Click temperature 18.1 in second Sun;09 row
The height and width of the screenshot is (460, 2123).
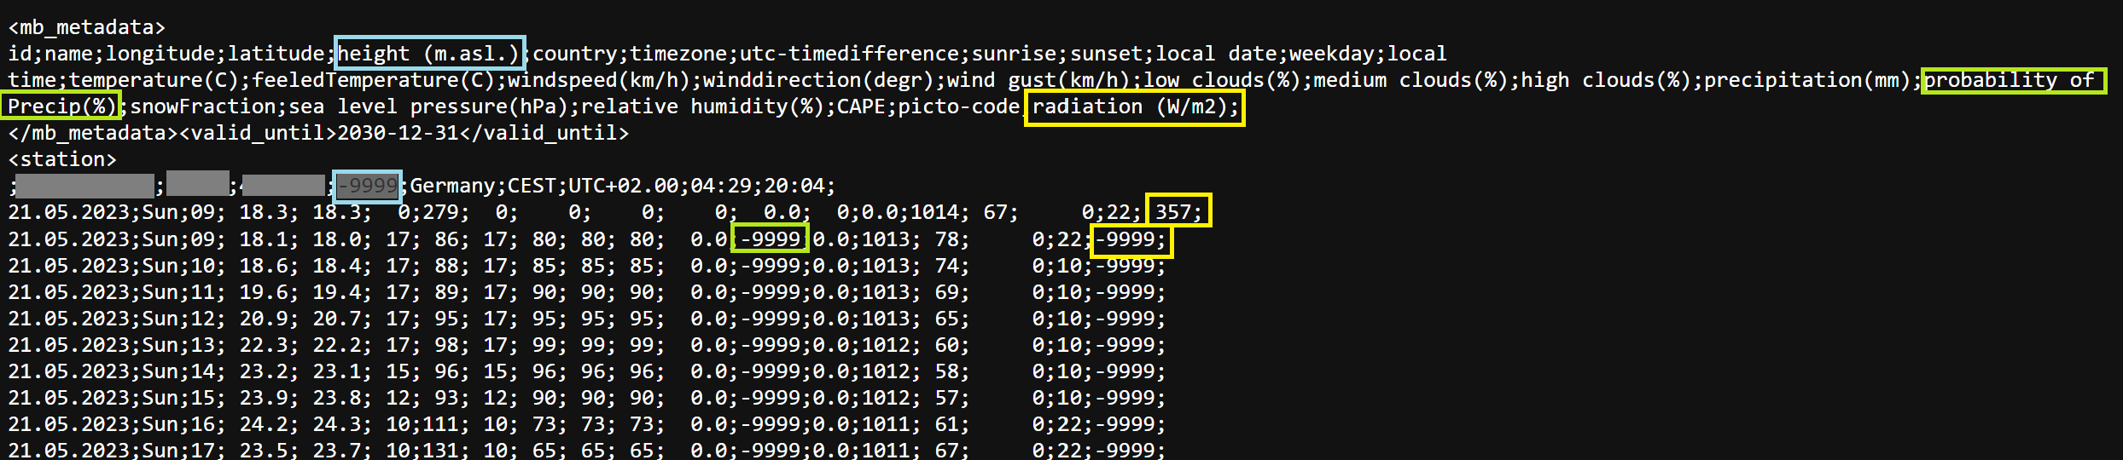(263, 239)
